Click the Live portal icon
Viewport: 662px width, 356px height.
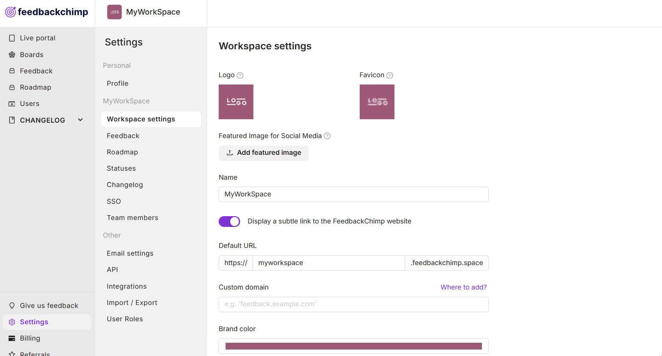12,38
